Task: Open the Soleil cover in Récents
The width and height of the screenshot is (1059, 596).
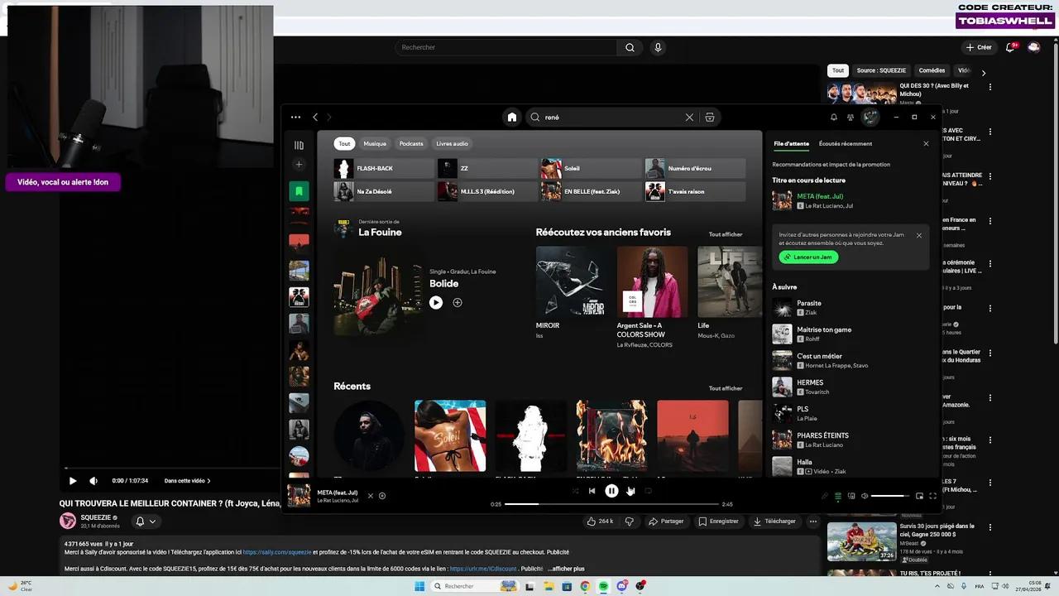Action: tap(450, 436)
